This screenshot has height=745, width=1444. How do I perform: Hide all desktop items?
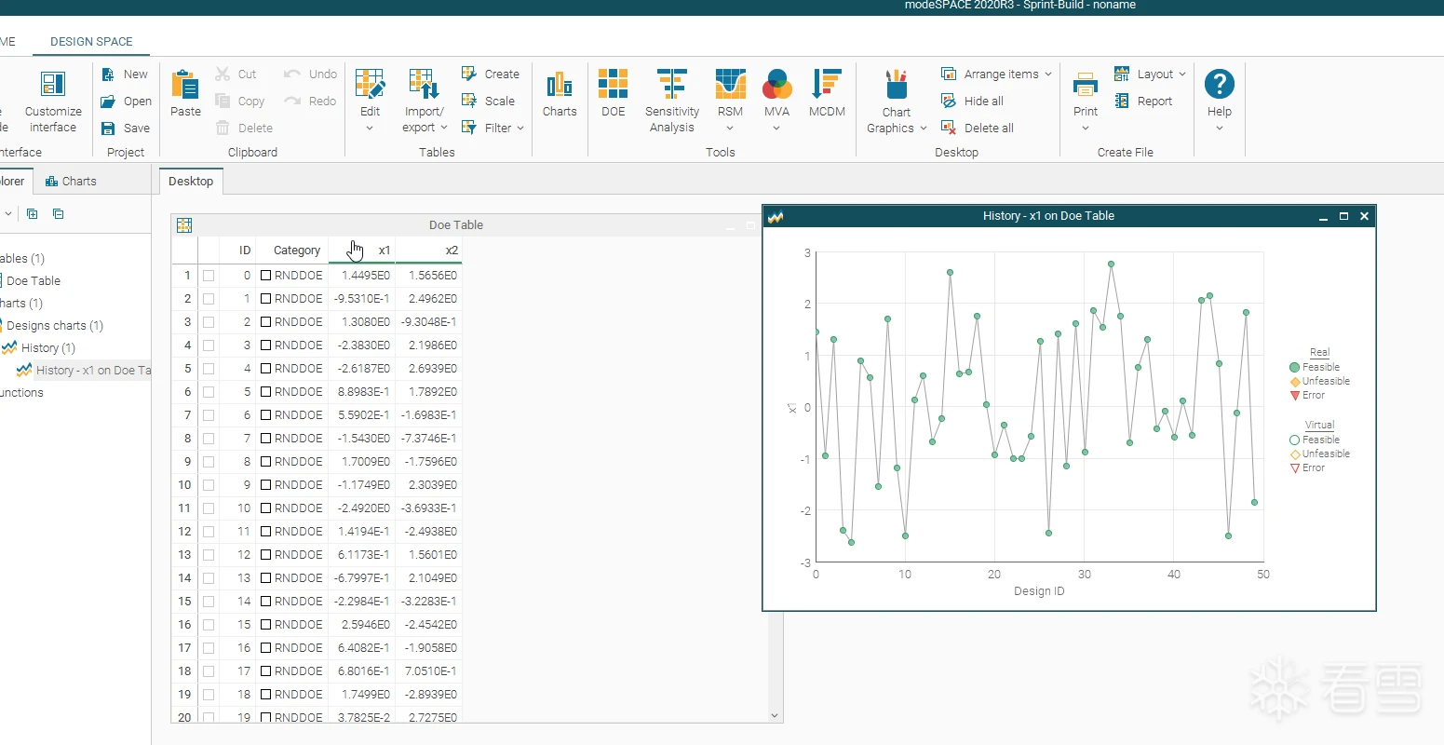coord(972,102)
